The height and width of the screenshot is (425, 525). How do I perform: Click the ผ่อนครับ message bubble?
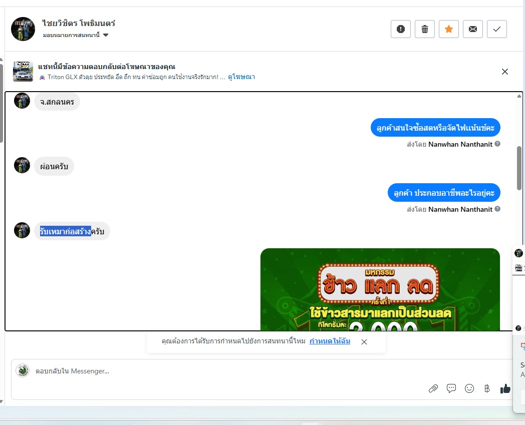pyautogui.click(x=54, y=166)
